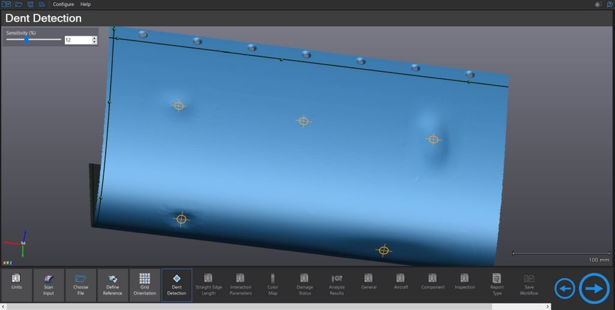Select the Straight Edge Length step
This screenshot has height=310, width=615.
208,285
